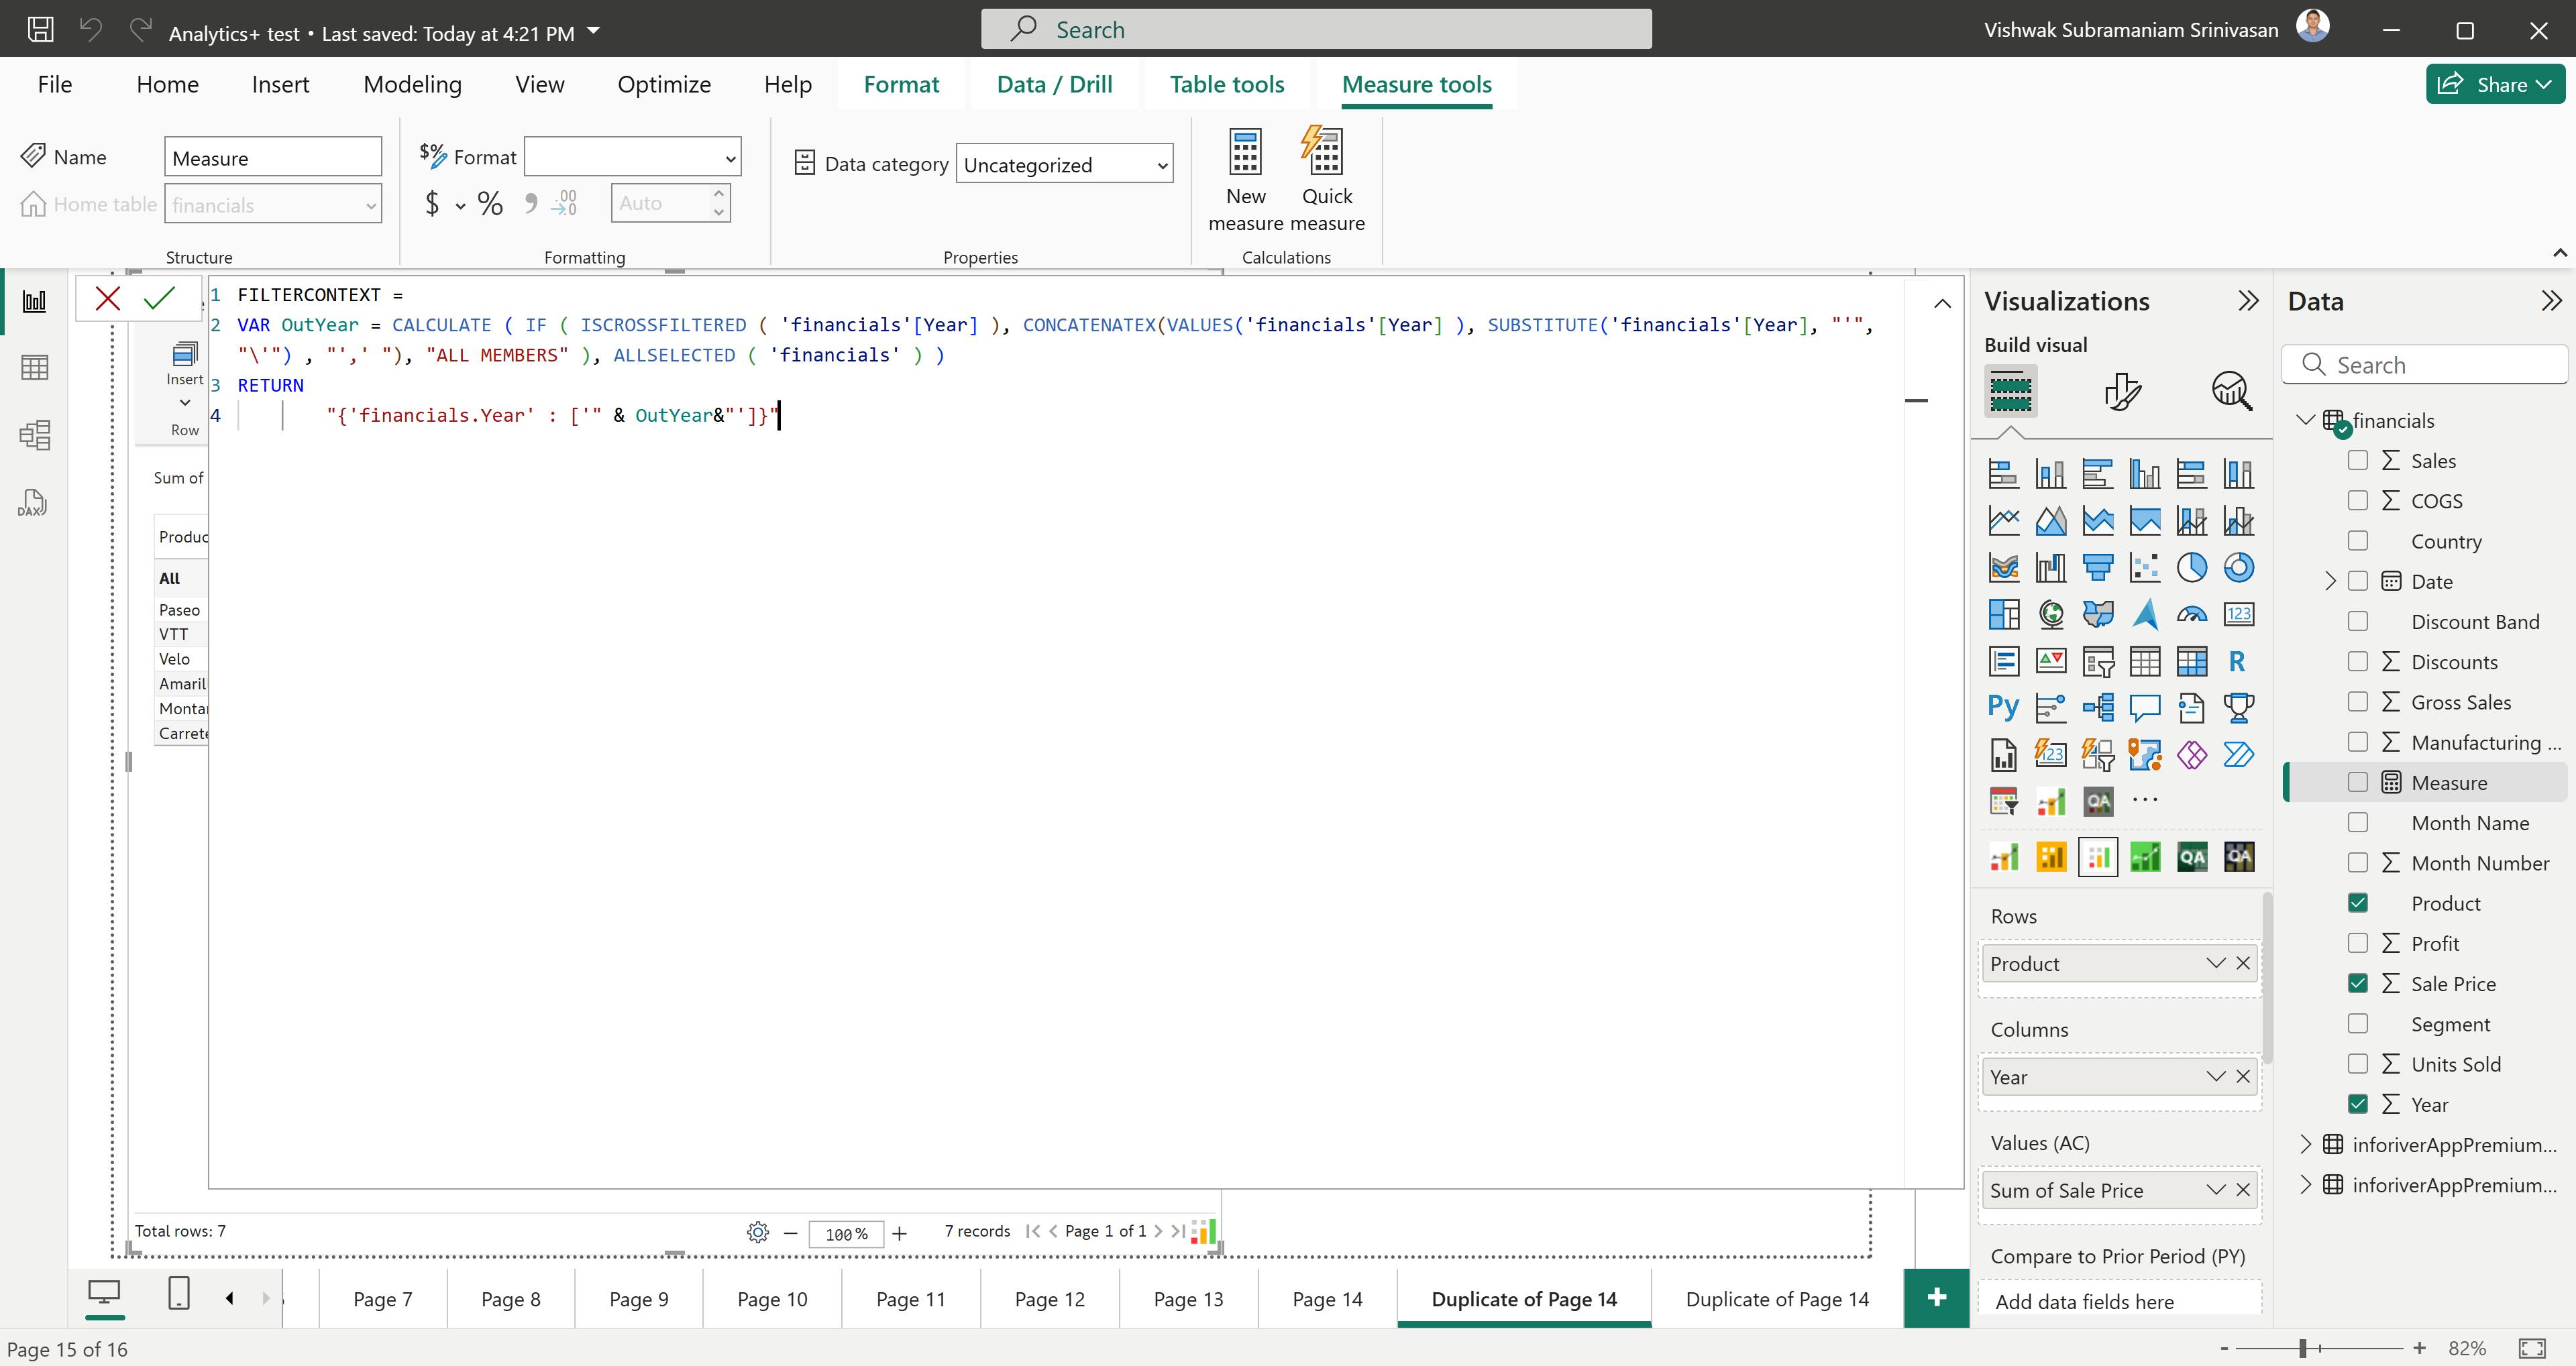Viewport: 2576px width, 1366px height.
Task: Open the Model view icon in sidebar
Action: pos(34,435)
